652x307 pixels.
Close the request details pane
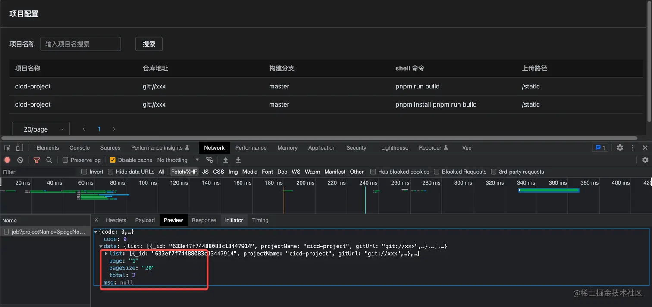(x=97, y=220)
